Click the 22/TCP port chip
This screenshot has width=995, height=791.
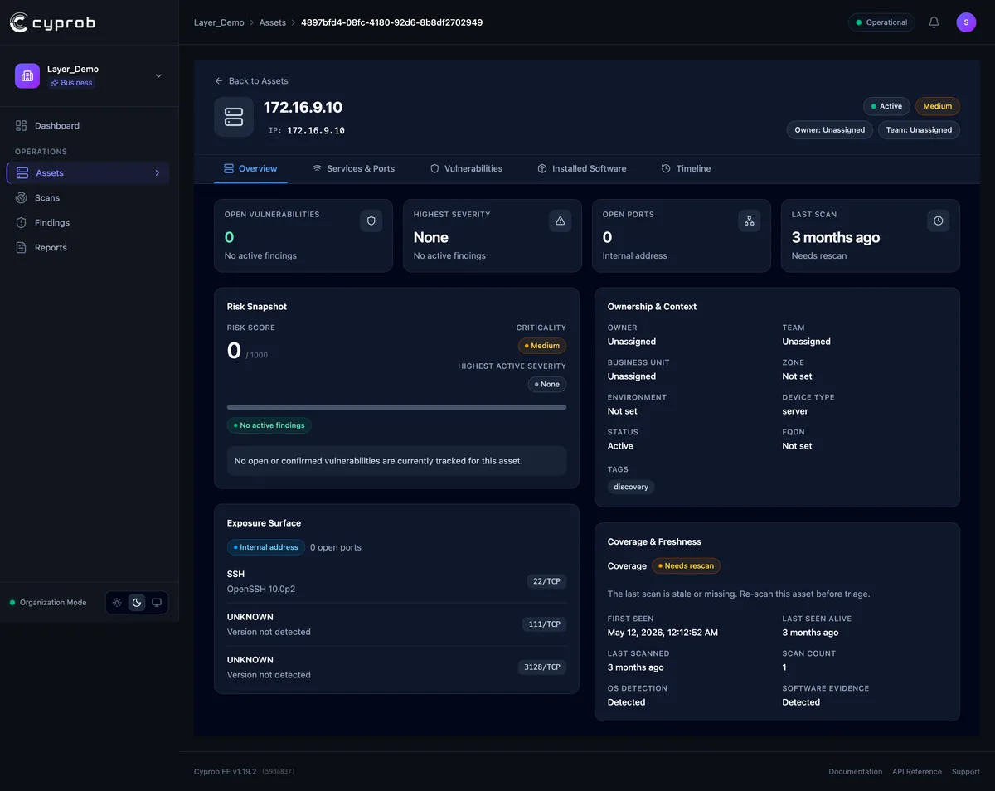[x=546, y=581]
